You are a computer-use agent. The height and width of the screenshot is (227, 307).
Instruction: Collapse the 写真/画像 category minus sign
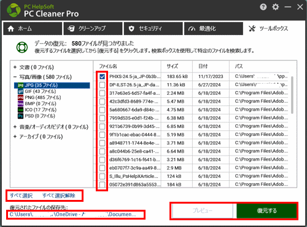[15, 77]
